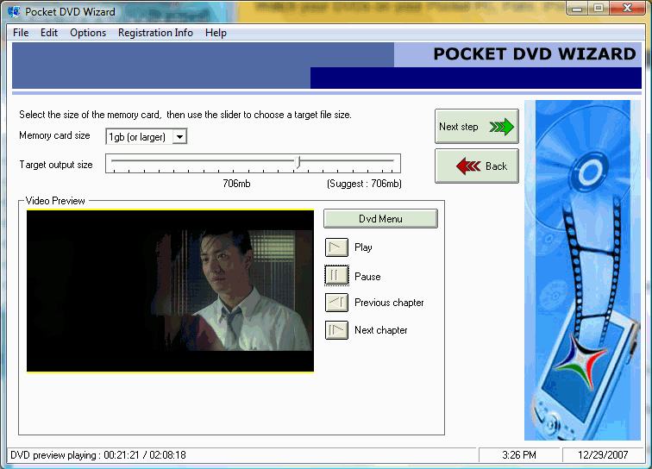Skip to next chapter icon
Viewport: 652px width, 469px height.
(336, 330)
